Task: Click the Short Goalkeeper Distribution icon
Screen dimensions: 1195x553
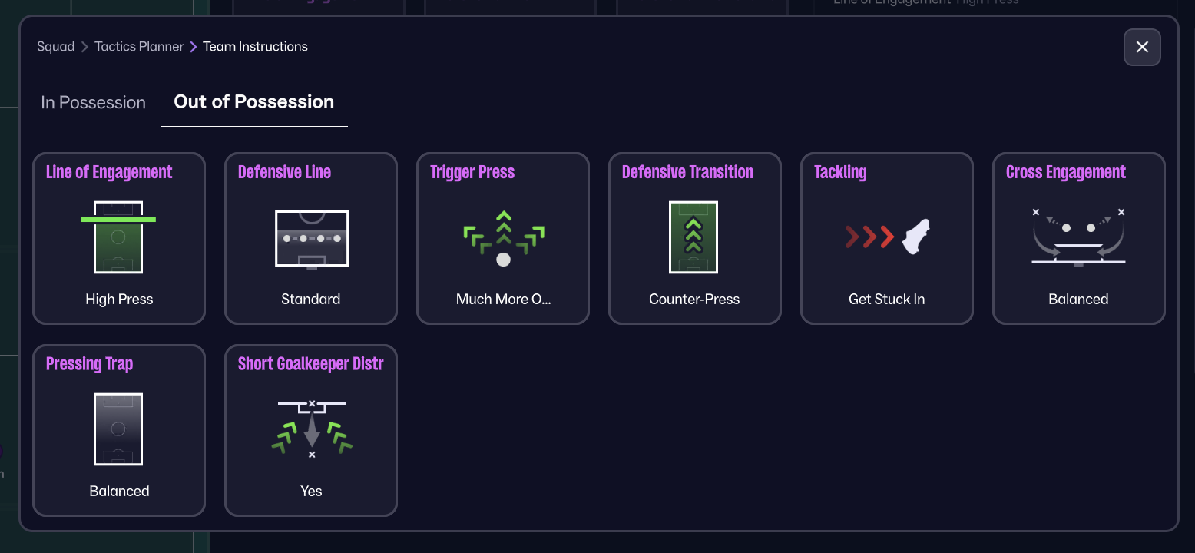Action: [x=311, y=429]
